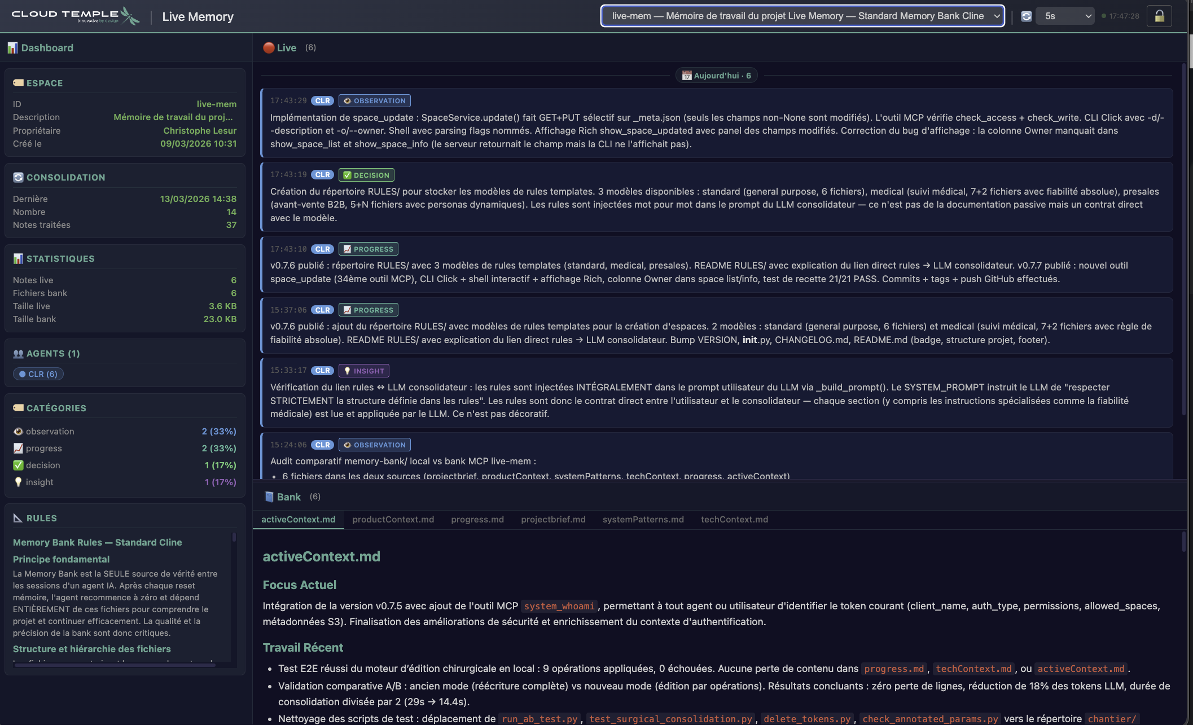Image resolution: width=1193 pixels, height=725 pixels.
Task: Toggle the DECISION badge on the 17:43:19 note
Action: pyautogui.click(x=366, y=175)
